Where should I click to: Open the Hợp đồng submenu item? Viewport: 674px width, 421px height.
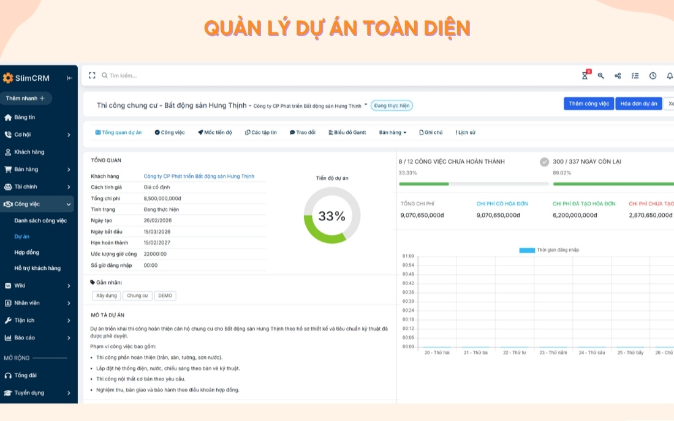(x=26, y=252)
